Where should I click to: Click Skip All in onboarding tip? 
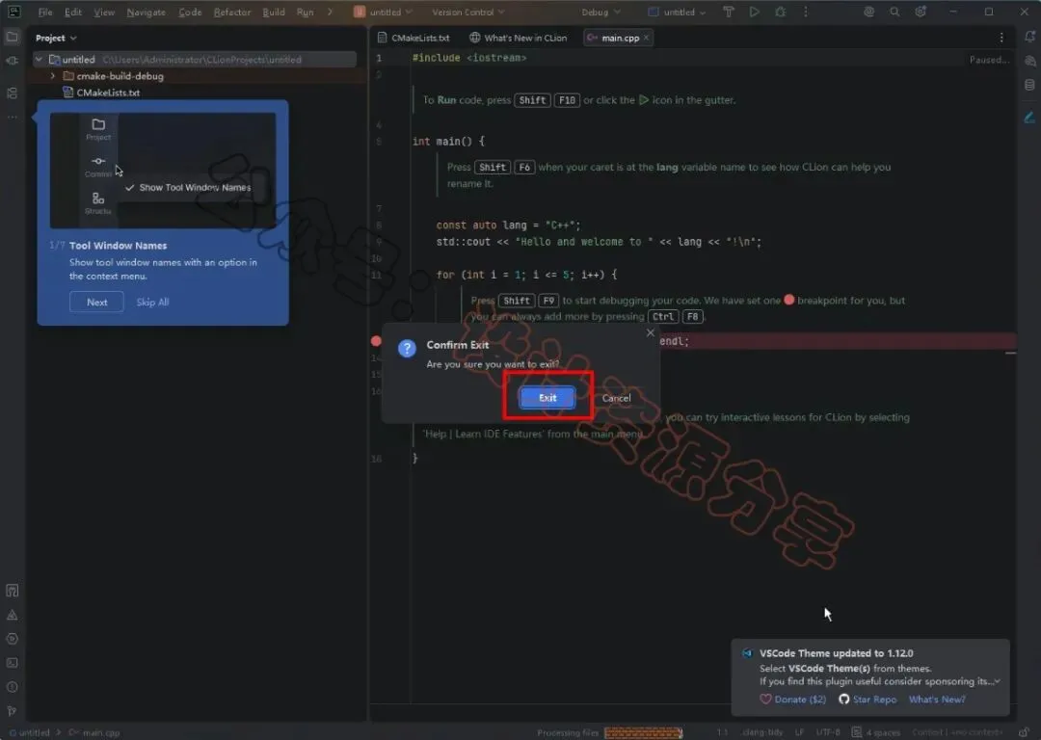pyautogui.click(x=152, y=302)
